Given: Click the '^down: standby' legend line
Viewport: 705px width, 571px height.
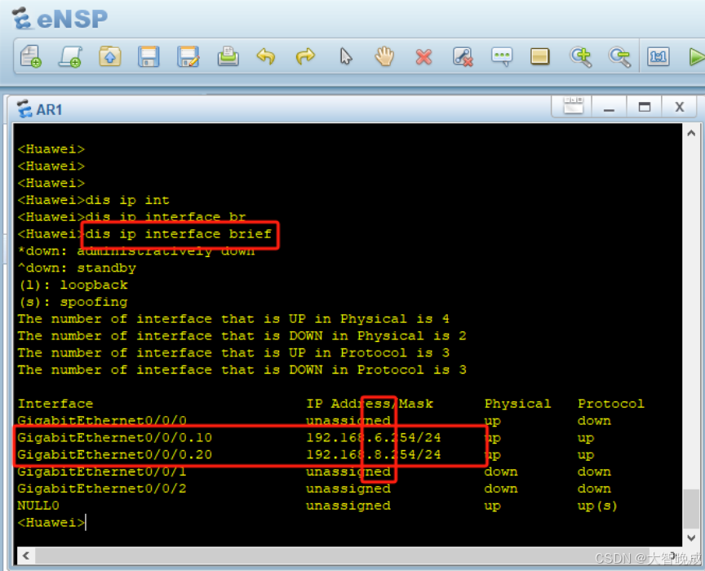Looking at the screenshot, I should pos(77,268).
